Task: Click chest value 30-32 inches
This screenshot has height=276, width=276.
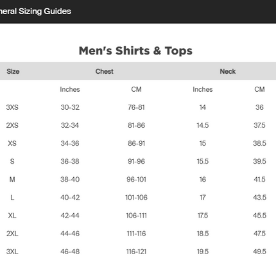Action: [70, 107]
